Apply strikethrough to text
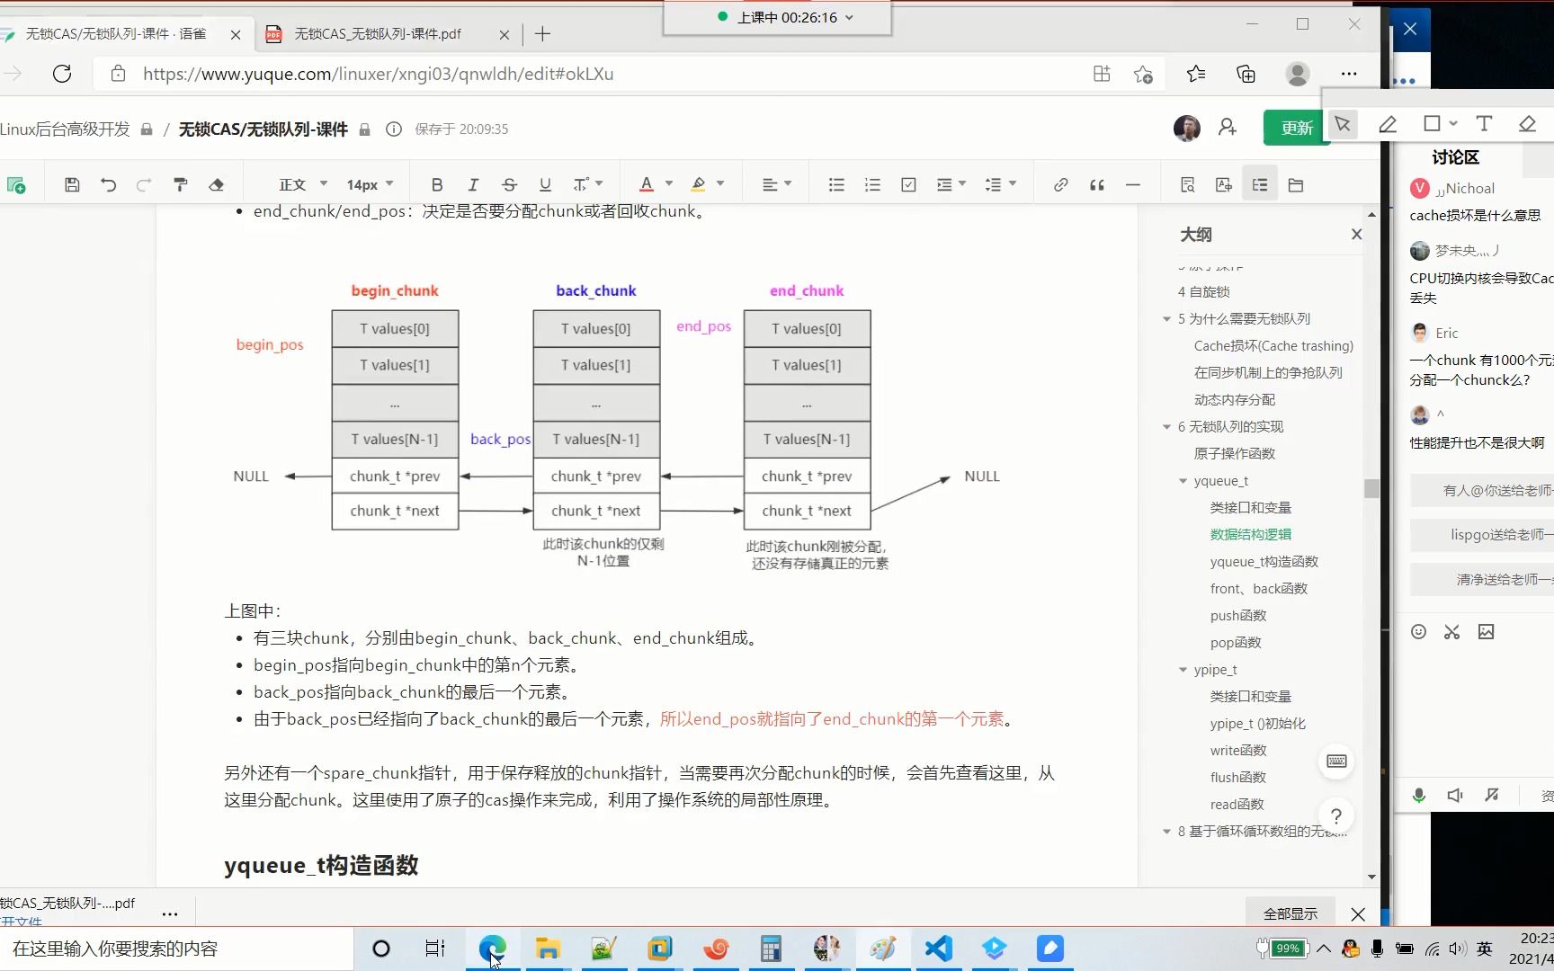The width and height of the screenshot is (1554, 971). [x=509, y=183]
